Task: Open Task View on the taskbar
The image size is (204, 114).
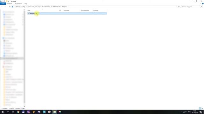Action: tap(13, 112)
